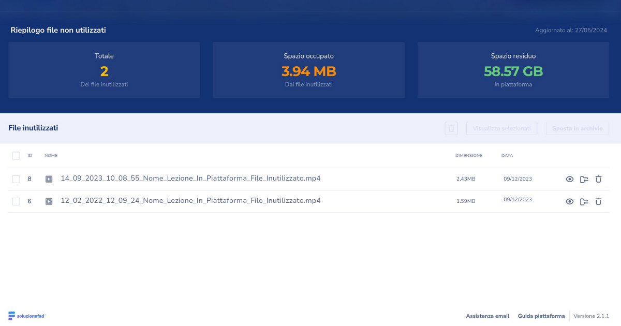Delete file ID 8 using trash icon

tap(599, 180)
